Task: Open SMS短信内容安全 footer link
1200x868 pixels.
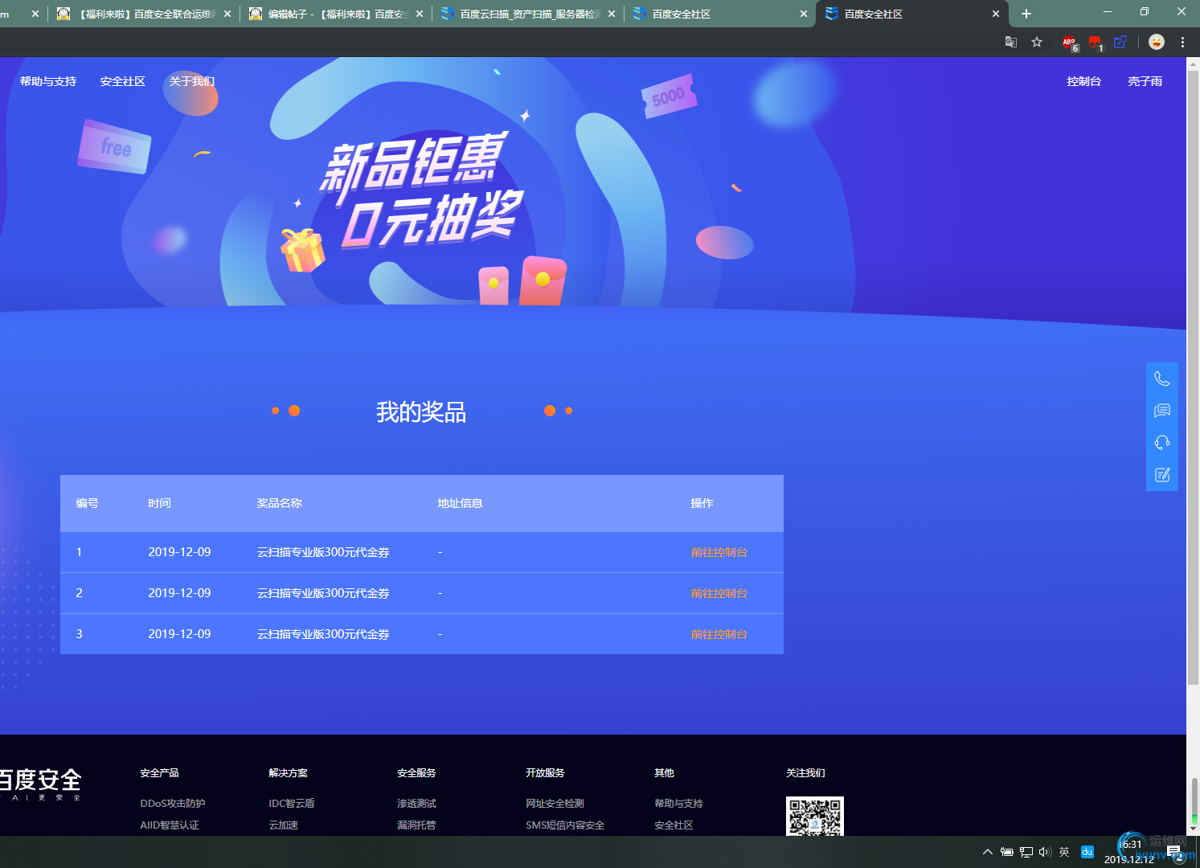Action: 565,825
